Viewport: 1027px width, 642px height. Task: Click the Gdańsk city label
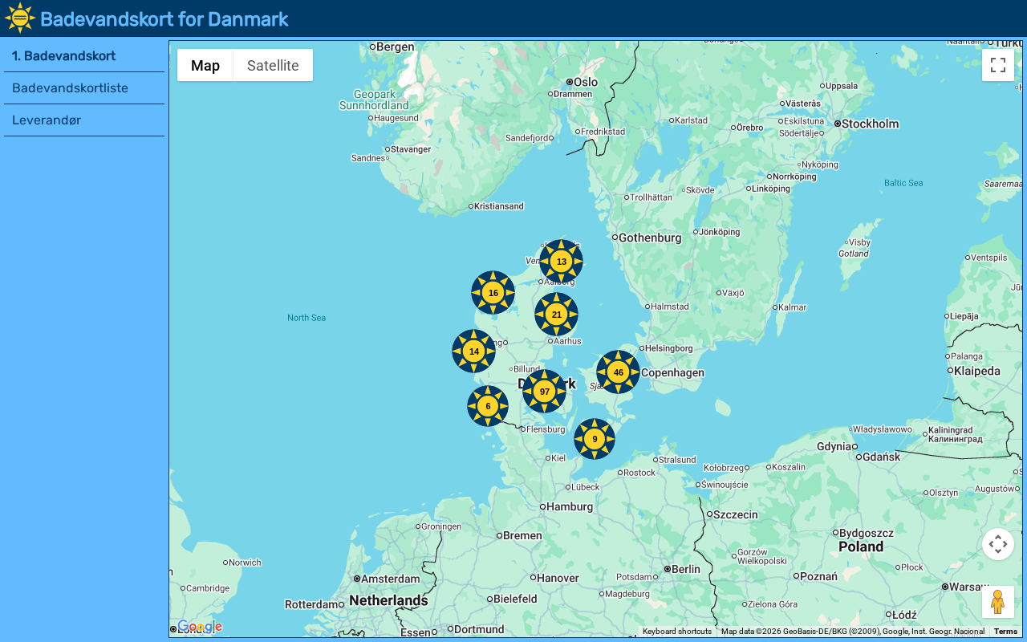pyautogui.click(x=880, y=457)
